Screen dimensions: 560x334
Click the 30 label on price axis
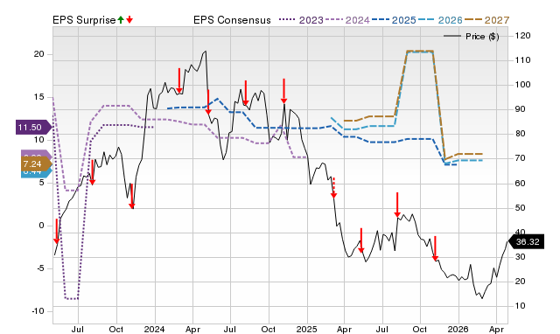coord(521,257)
